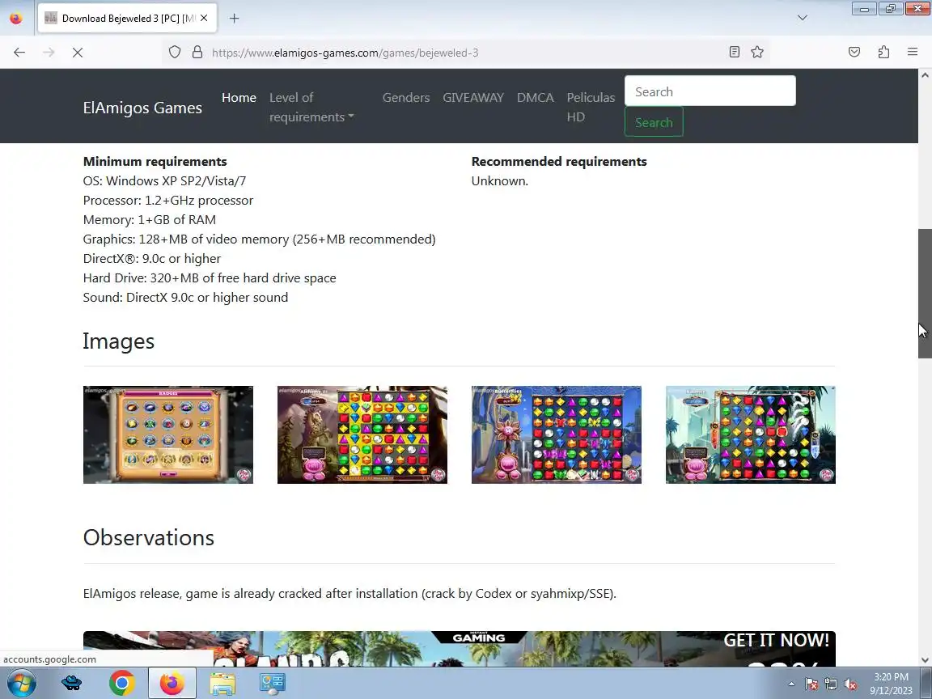Click the Observations heading

pos(149,537)
